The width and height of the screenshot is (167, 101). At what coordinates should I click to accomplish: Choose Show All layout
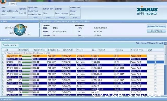(22, 13)
